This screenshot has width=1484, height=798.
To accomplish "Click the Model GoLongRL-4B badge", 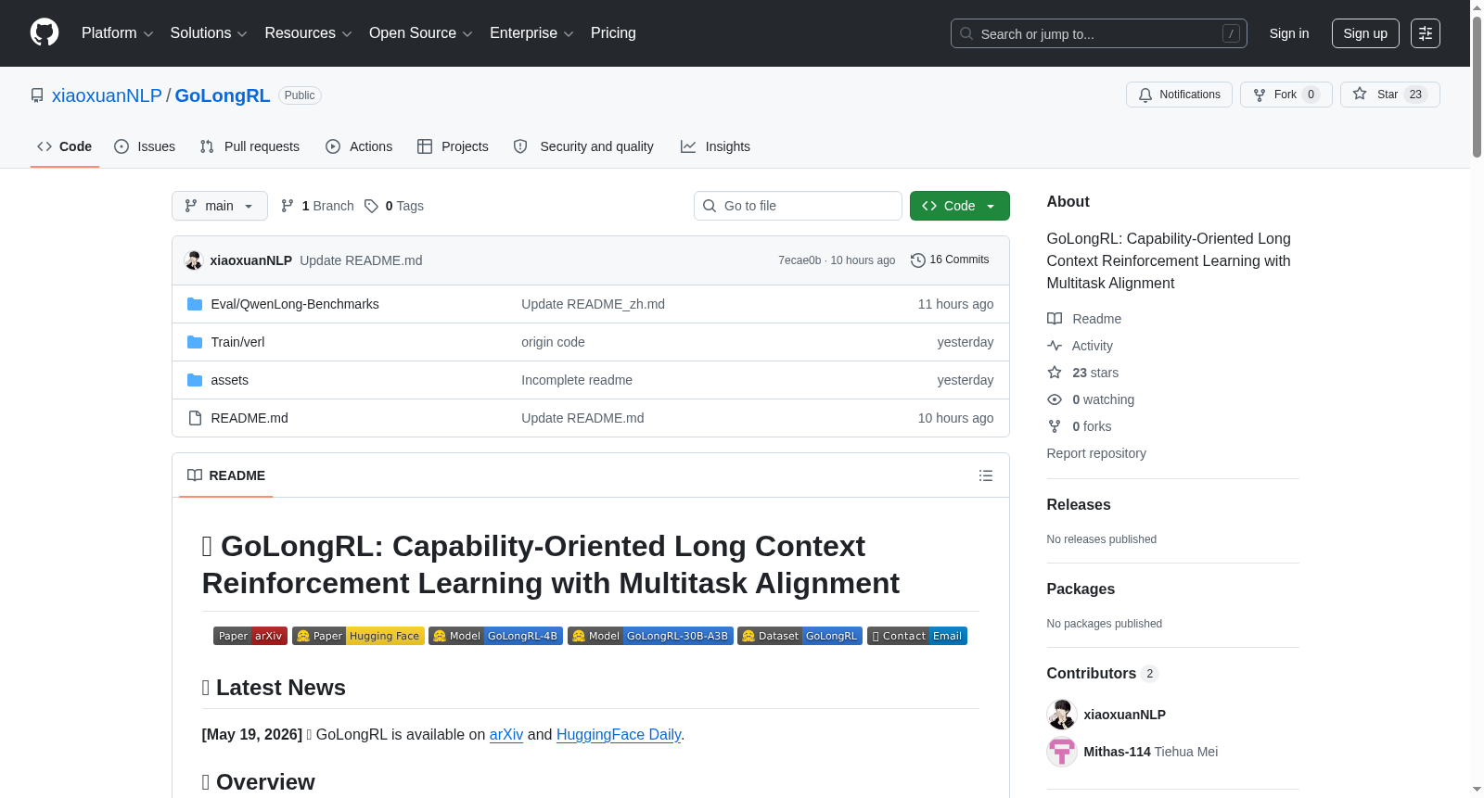I will pos(495,636).
